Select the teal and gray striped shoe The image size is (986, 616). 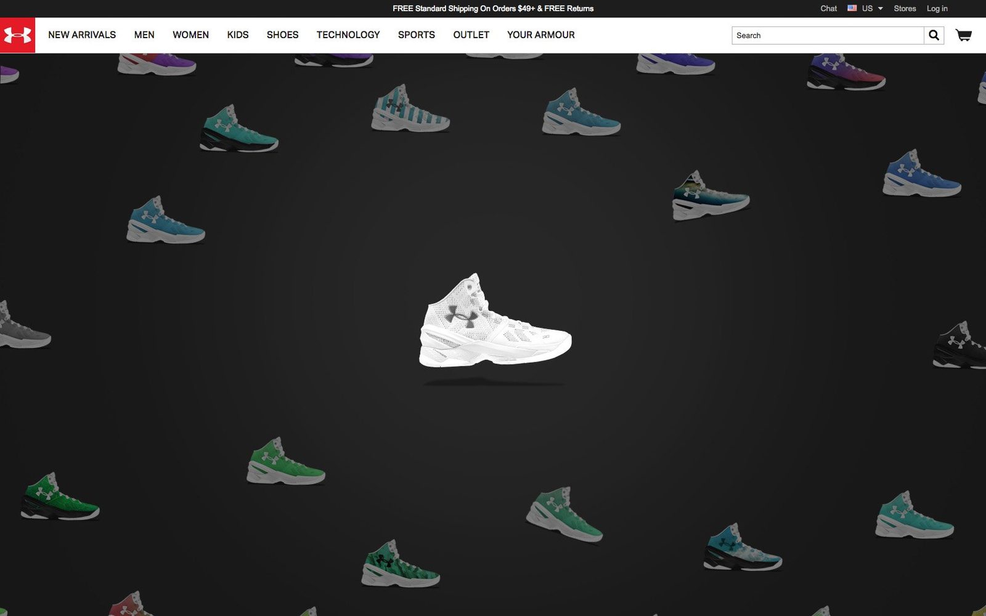point(410,108)
